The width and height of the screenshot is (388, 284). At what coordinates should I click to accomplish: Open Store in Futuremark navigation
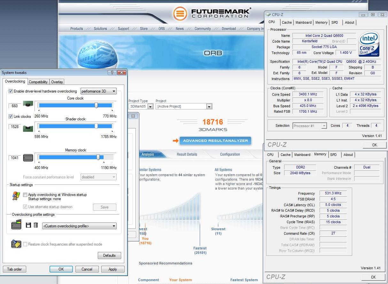point(144,28)
